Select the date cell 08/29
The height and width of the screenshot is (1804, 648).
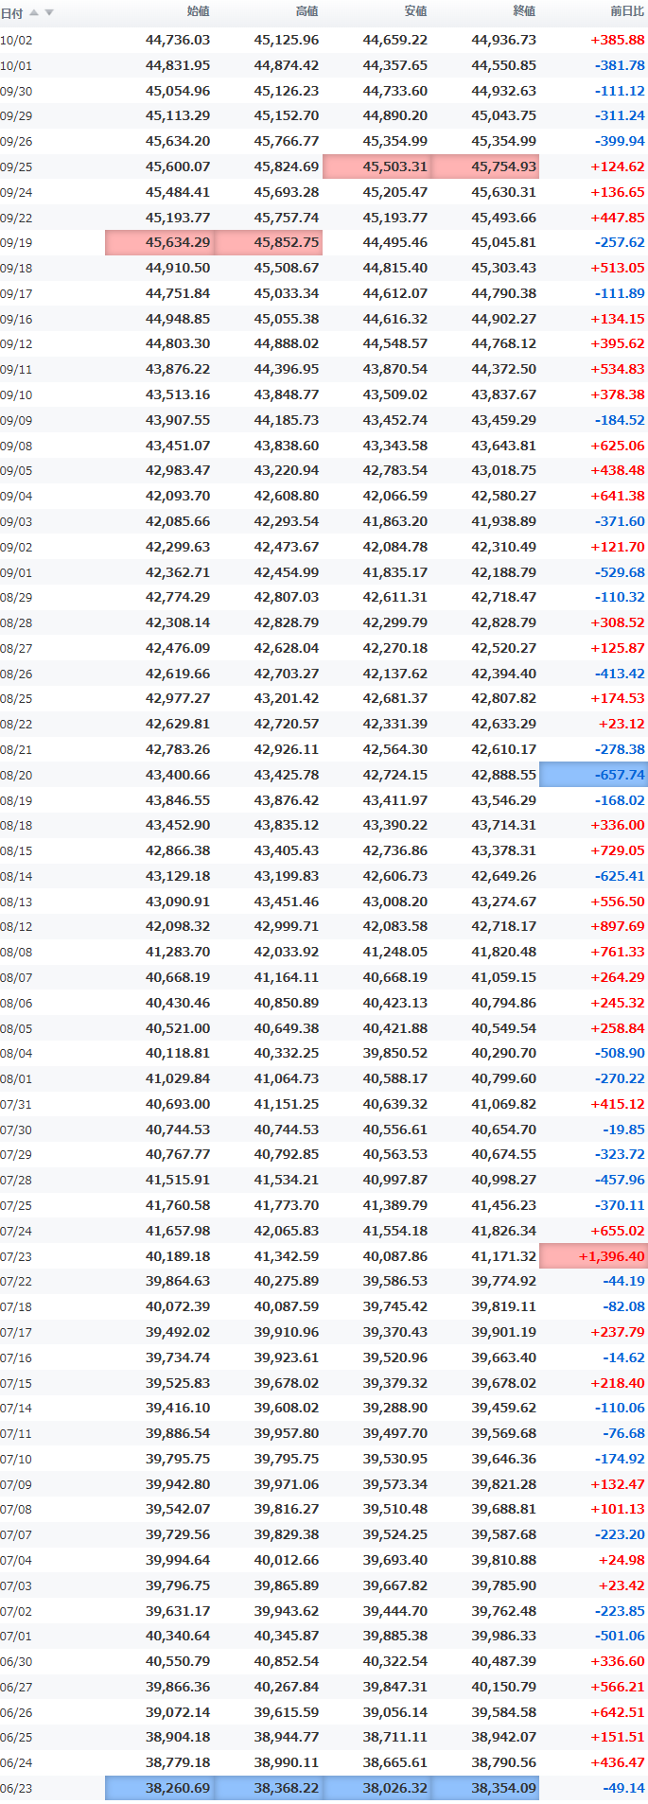[x=16, y=597]
